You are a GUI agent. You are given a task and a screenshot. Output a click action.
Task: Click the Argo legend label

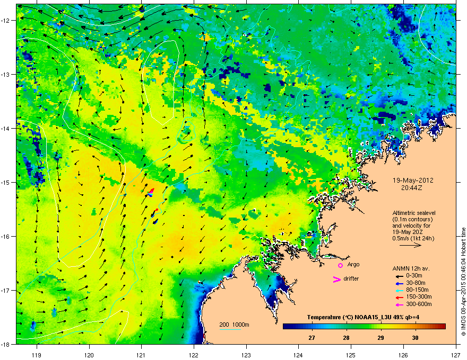coord(353,264)
